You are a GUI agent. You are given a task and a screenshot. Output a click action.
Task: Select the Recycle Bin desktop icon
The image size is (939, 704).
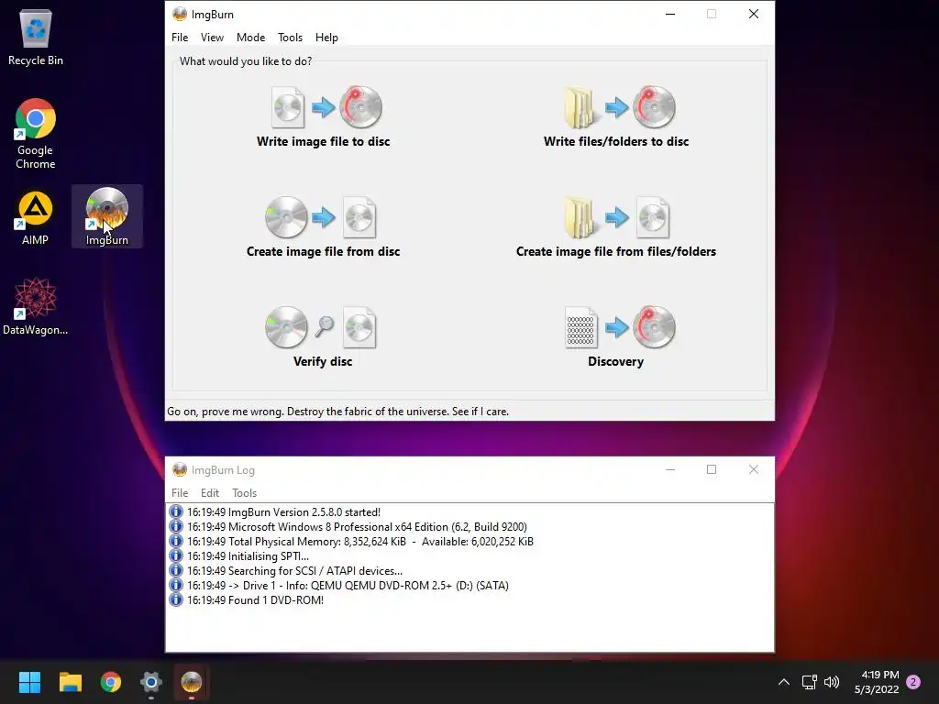pyautogui.click(x=36, y=37)
